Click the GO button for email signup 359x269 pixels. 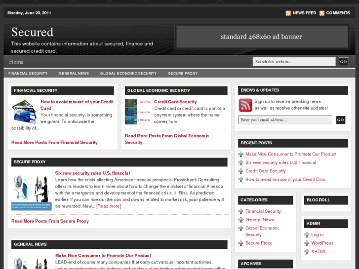point(340,120)
